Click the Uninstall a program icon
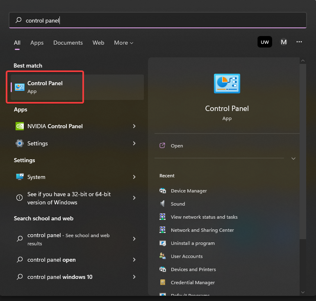 162,243
